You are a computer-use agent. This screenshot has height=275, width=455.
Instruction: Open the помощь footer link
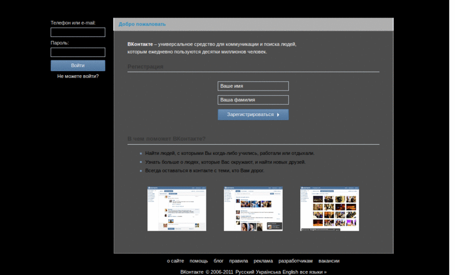[x=198, y=261]
